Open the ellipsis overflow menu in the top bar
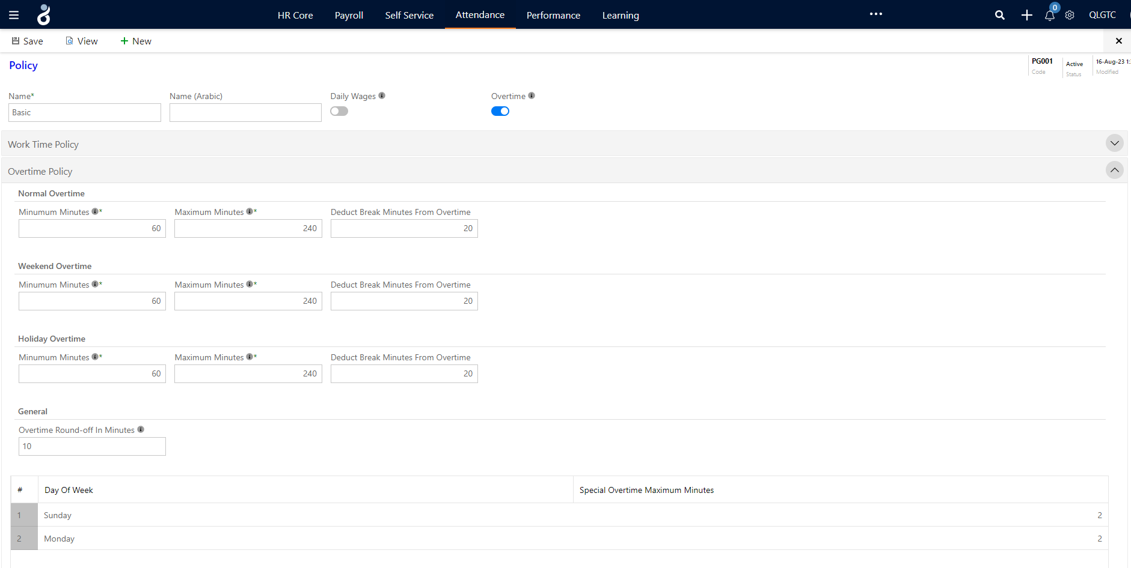The image size is (1131, 568). pos(875,14)
